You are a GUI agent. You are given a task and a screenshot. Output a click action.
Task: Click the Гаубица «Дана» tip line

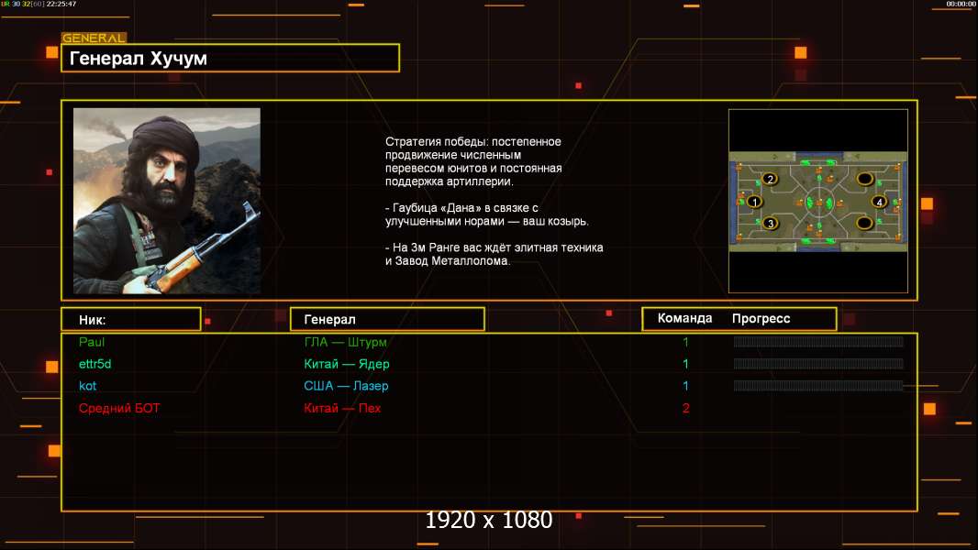(486, 214)
